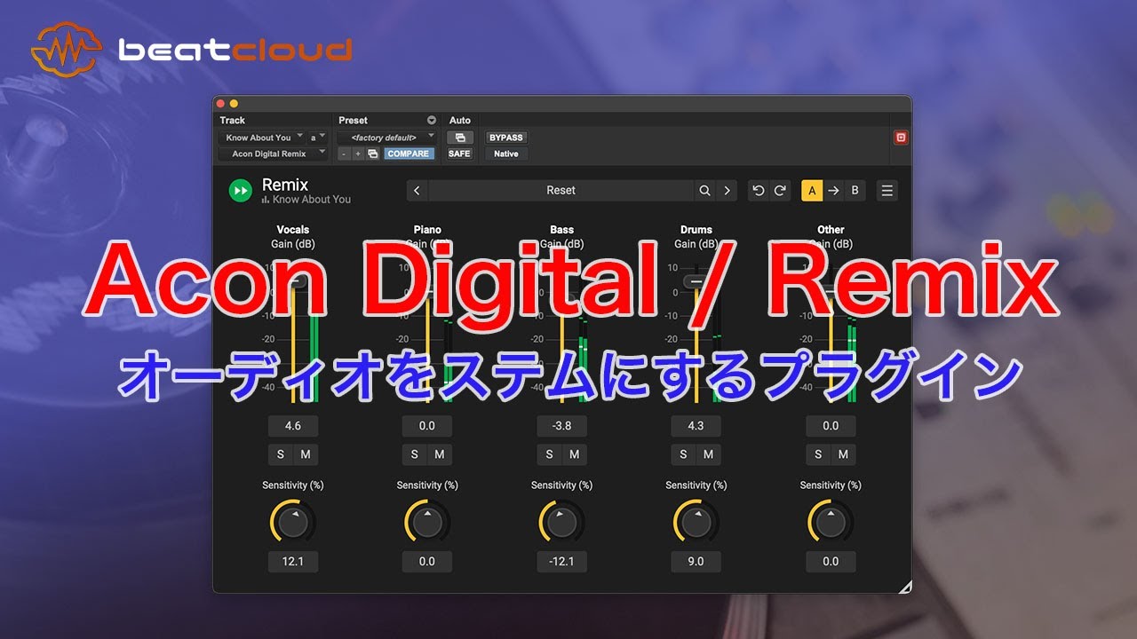Open the Preset section round menu icon
Screen dimensions: 1137x639
[432, 120]
